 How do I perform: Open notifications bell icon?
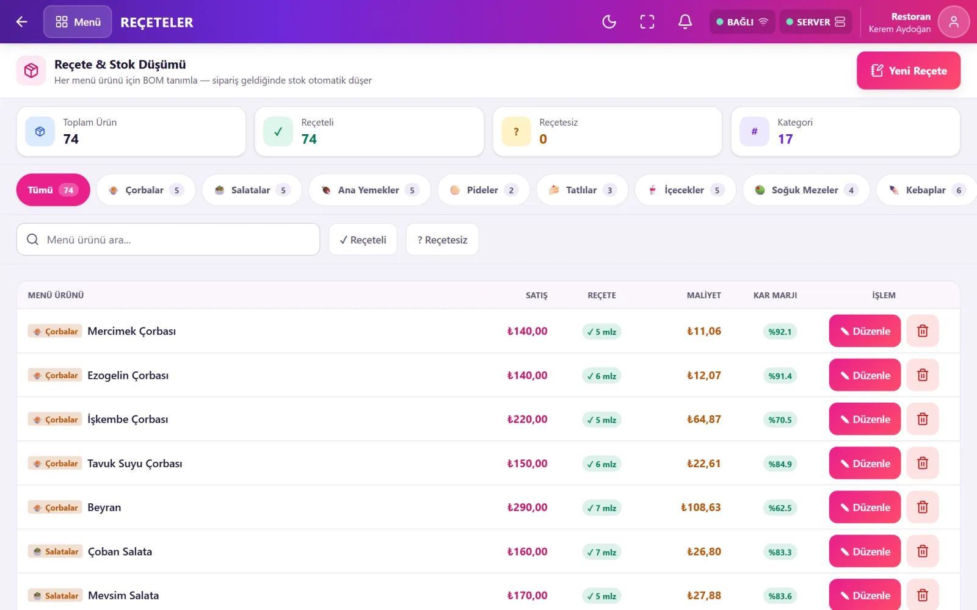coord(685,22)
